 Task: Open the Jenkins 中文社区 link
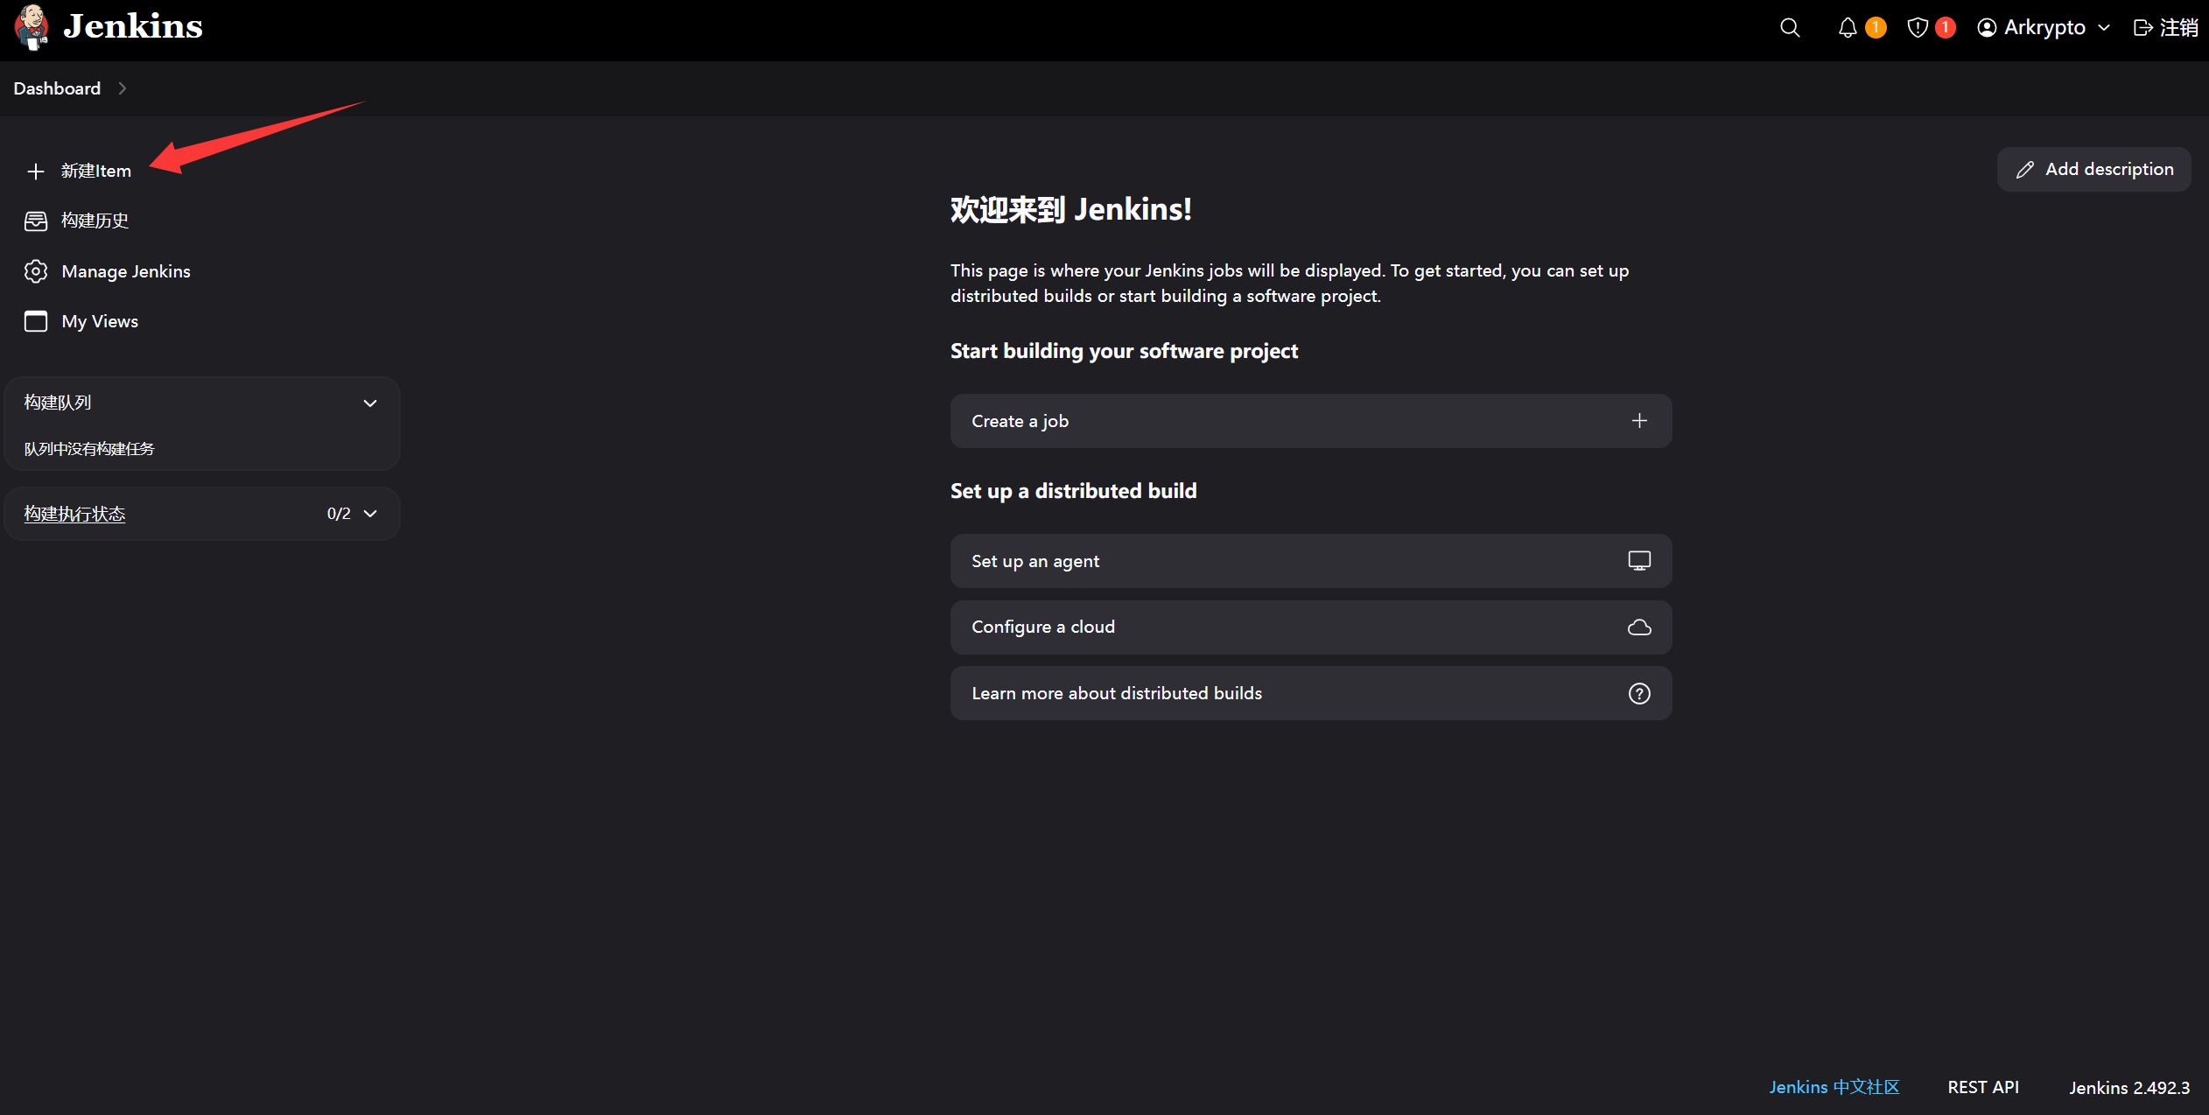(x=1834, y=1087)
